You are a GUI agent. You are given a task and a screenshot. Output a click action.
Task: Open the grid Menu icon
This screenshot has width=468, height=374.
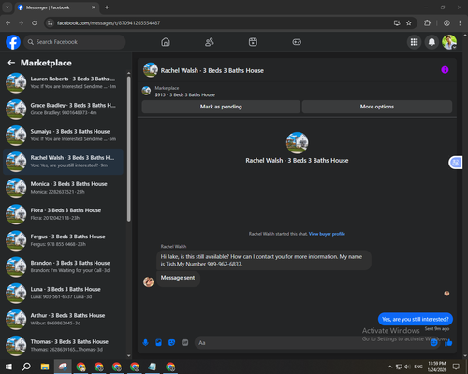pyautogui.click(x=414, y=42)
